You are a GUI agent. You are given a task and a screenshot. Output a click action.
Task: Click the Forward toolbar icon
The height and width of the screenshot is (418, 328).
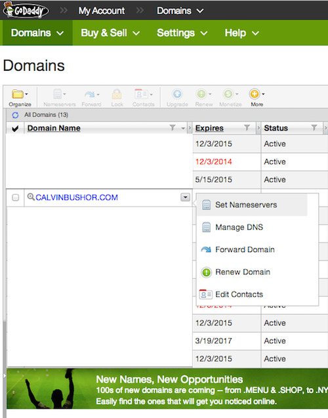click(x=90, y=94)
